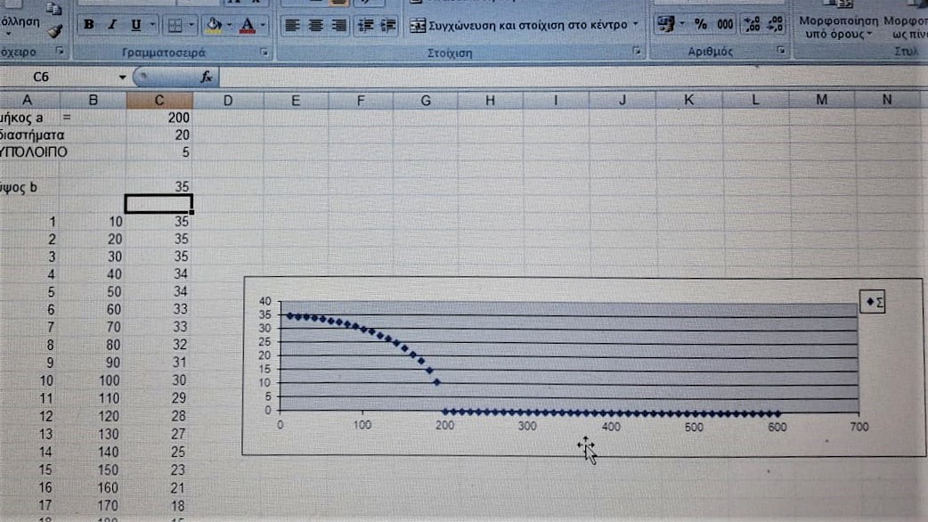This screenshot has width=928, height=522.
Task: Click the Format Painter brush icon
Action: pyautogui.click(x=54, y=31)
